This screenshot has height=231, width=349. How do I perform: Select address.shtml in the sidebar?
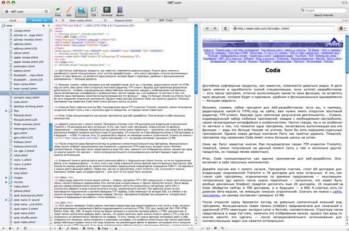23,44
